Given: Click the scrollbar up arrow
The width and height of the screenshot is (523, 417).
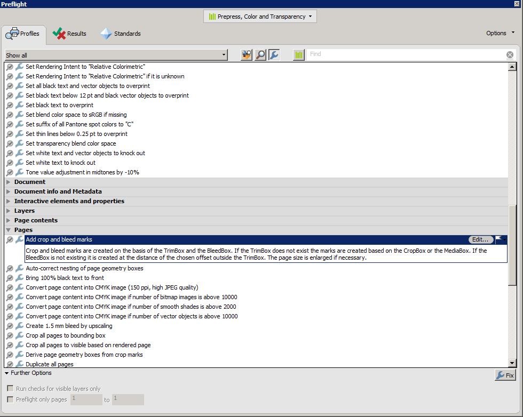Looking at the screenshot, I should click(x=512, y=67).
